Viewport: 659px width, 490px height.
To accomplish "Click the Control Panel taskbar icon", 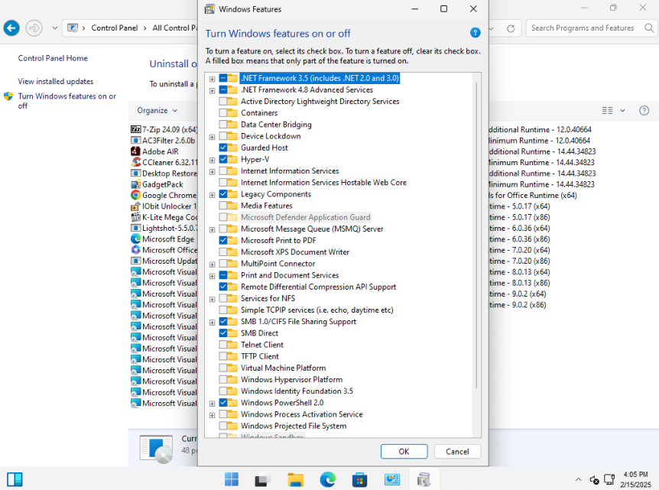I will (x=392, y=479).
